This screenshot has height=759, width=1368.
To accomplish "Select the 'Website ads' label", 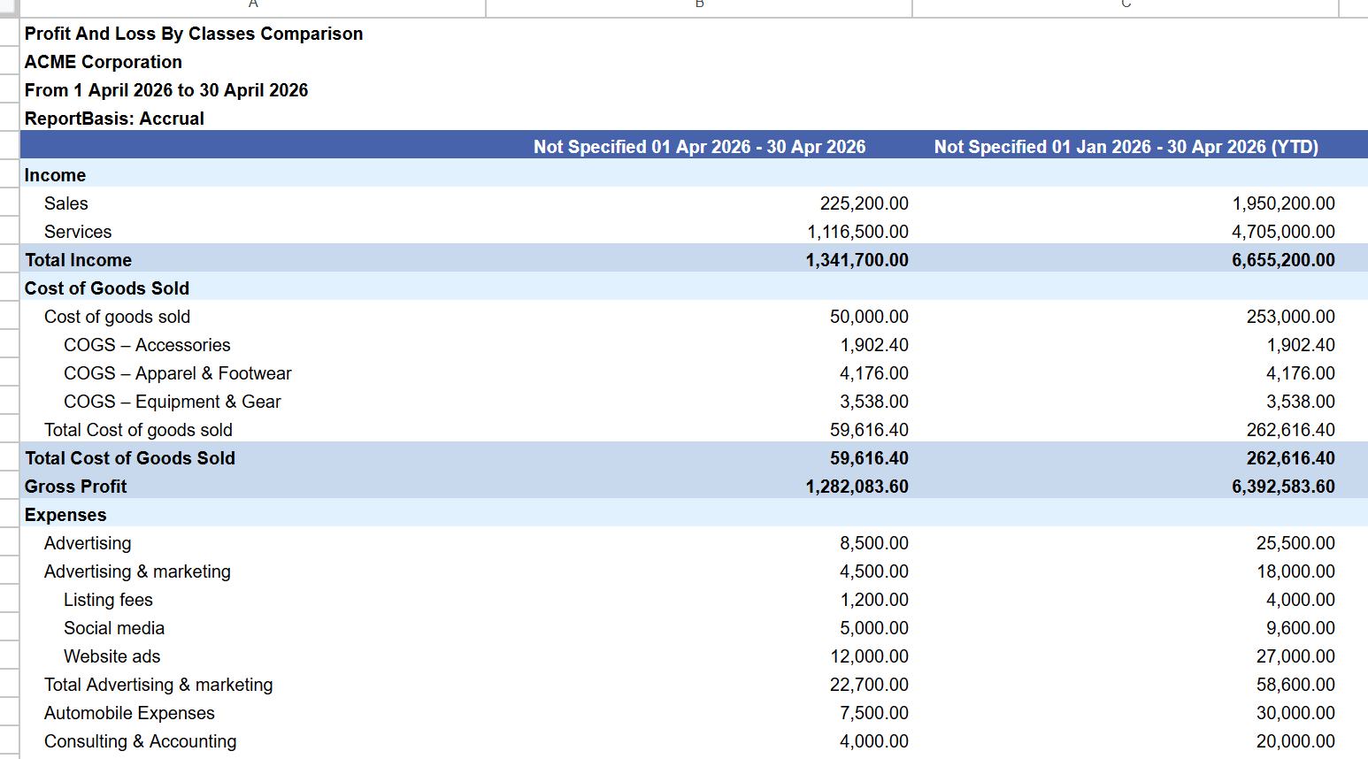I will point(111,656).
